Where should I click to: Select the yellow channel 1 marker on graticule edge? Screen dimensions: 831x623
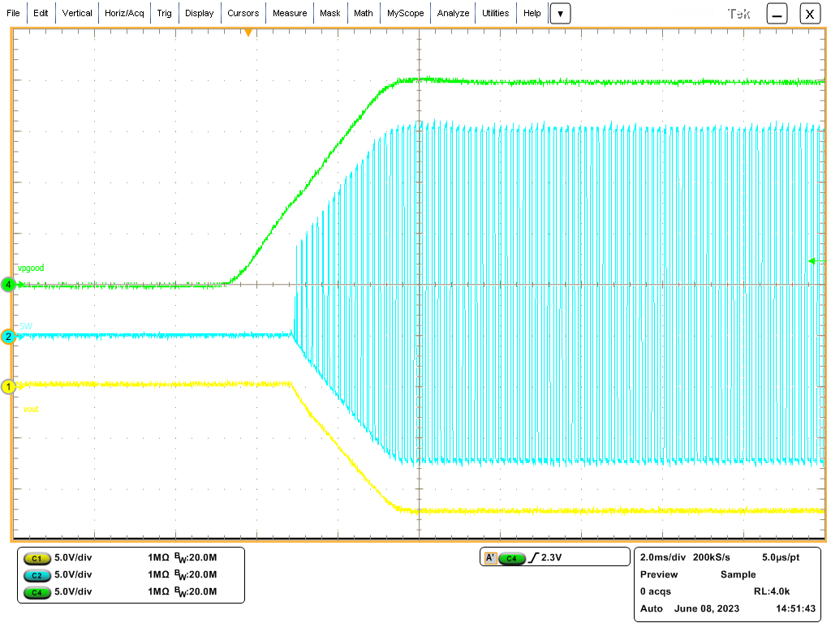click(6, 387)
